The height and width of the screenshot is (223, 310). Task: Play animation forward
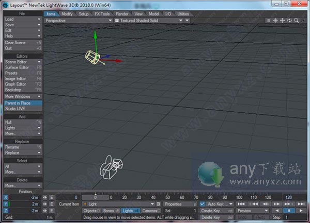click(301, 211)
